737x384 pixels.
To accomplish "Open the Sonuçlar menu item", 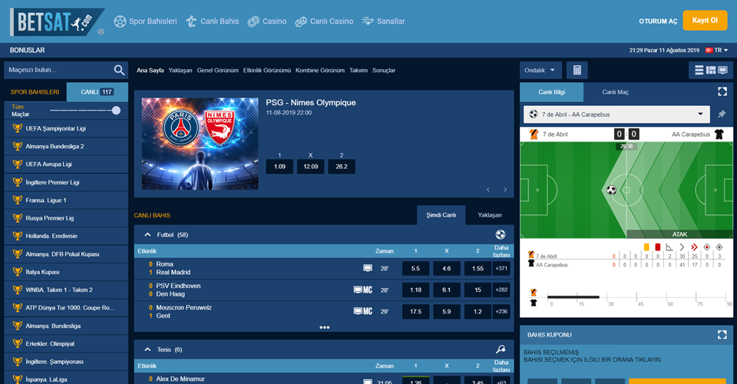I will 384,71.
